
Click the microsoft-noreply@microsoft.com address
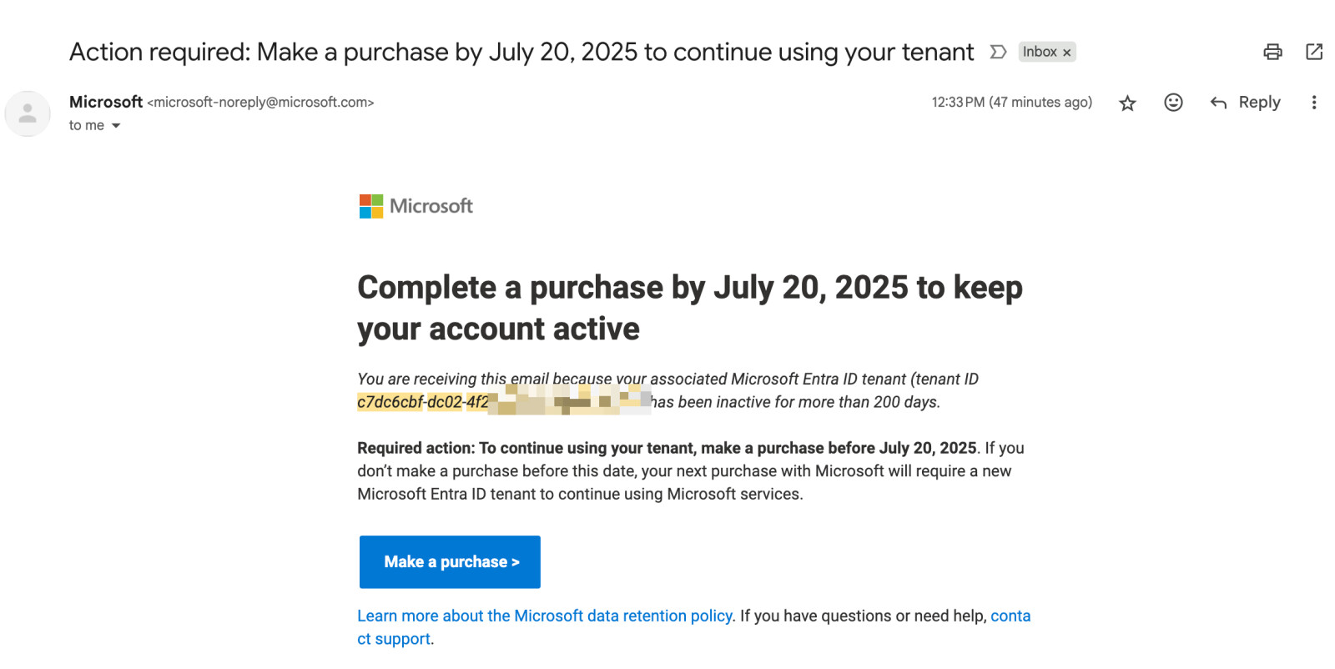[x=260, y=103]
